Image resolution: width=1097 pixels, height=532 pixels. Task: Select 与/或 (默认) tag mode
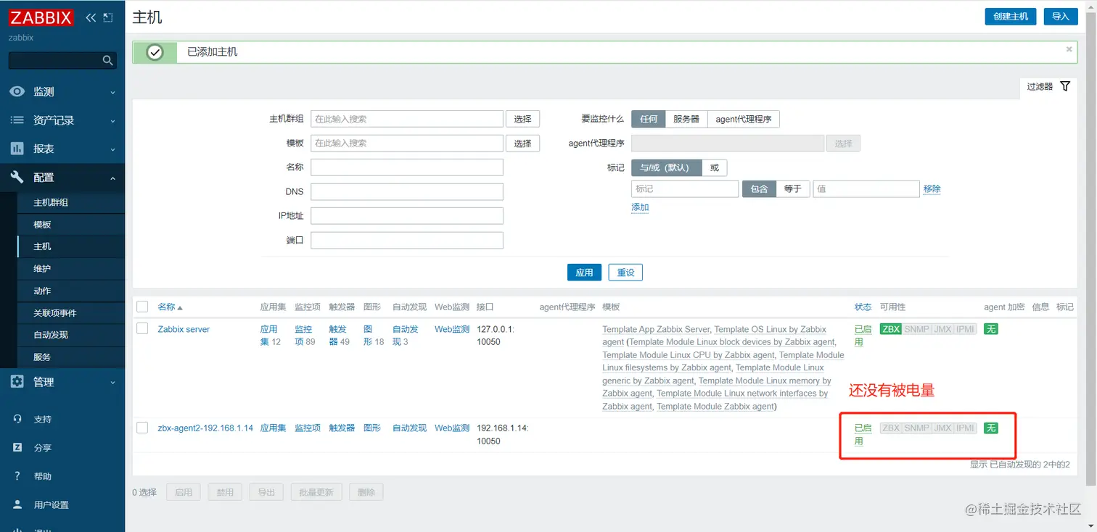coord(667,167)
